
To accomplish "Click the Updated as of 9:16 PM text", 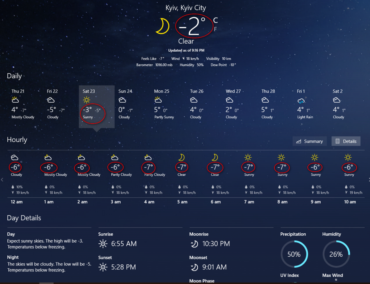I will point(186,50).
